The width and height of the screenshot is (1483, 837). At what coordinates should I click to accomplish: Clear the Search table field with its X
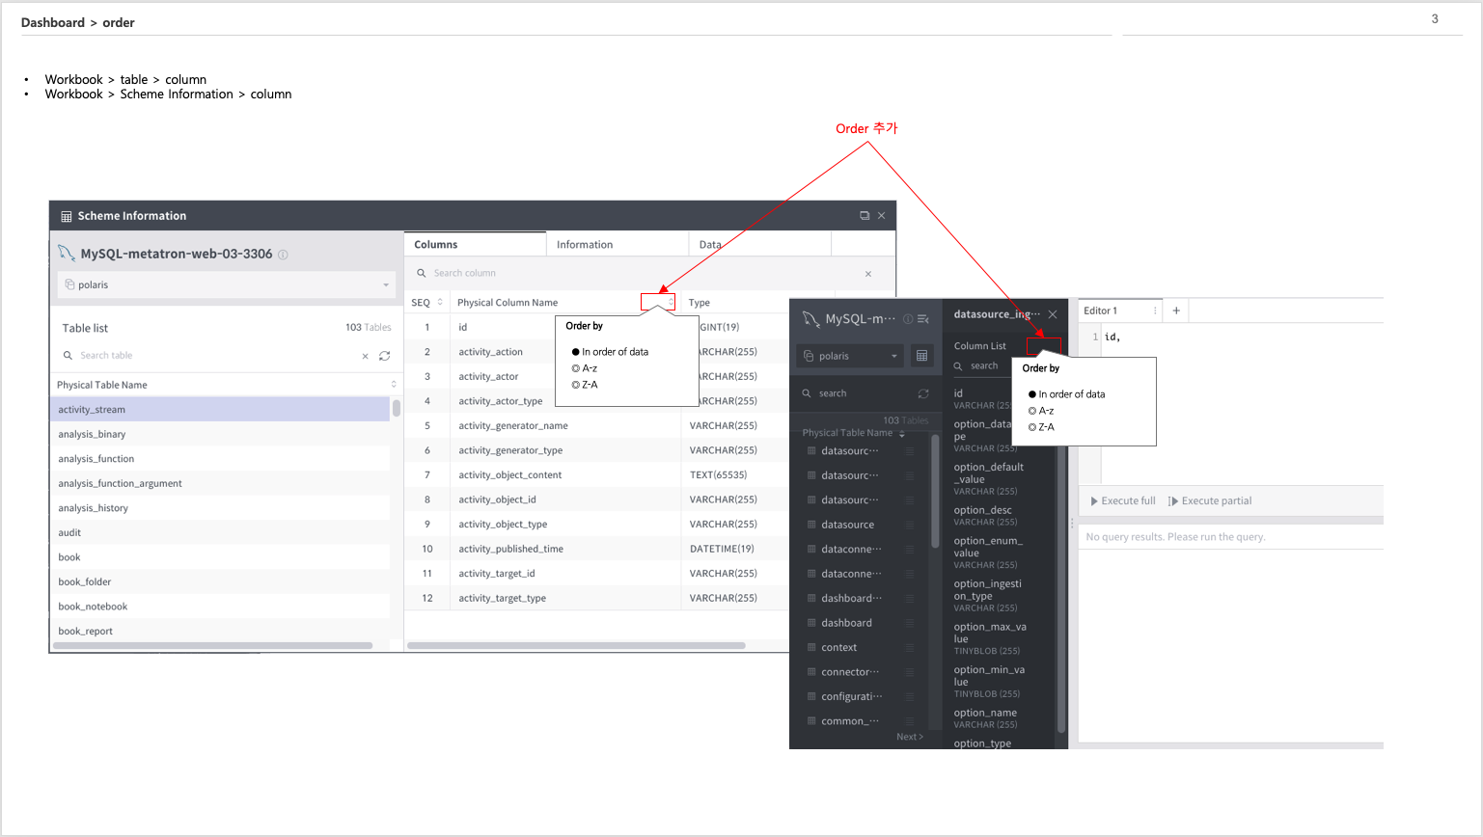click(x=366, y=356)
